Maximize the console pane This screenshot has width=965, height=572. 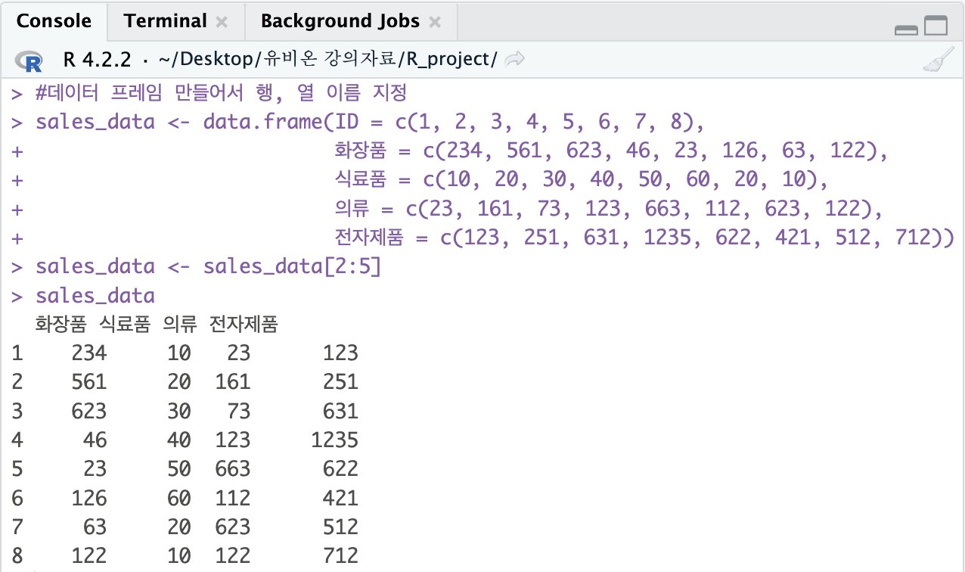tap(936, 27)
